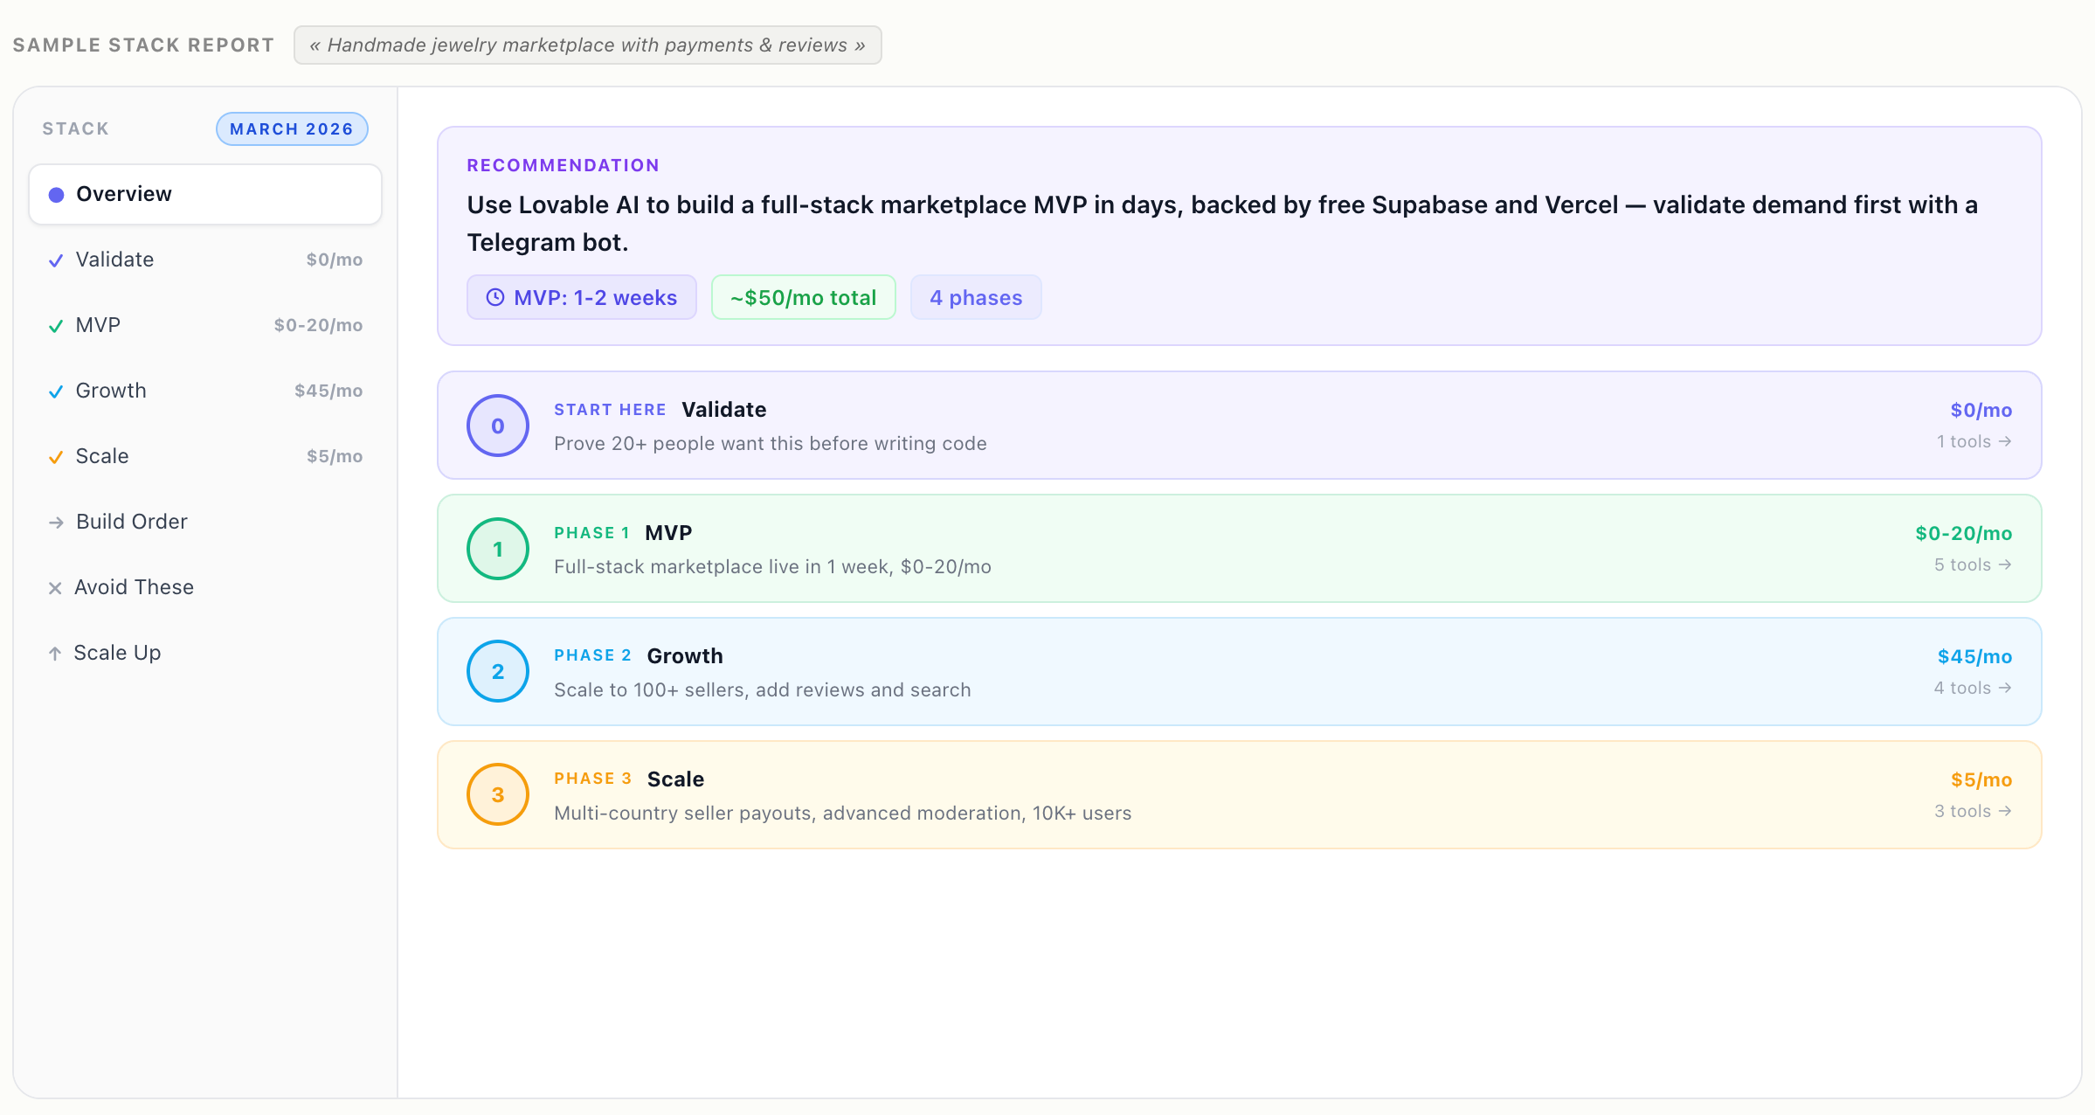Select the Overview sidebar item

(x=205, y=194)
